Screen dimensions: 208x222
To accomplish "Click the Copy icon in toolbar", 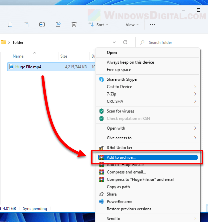I will pos(10,24).
